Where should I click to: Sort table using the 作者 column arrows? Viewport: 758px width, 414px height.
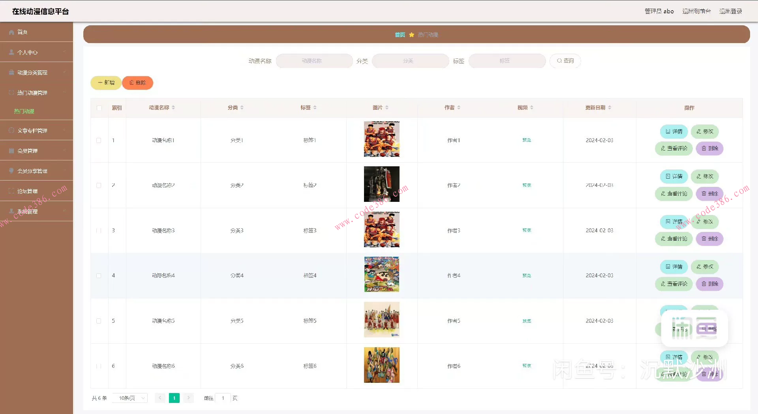click(x=459, y=107)
